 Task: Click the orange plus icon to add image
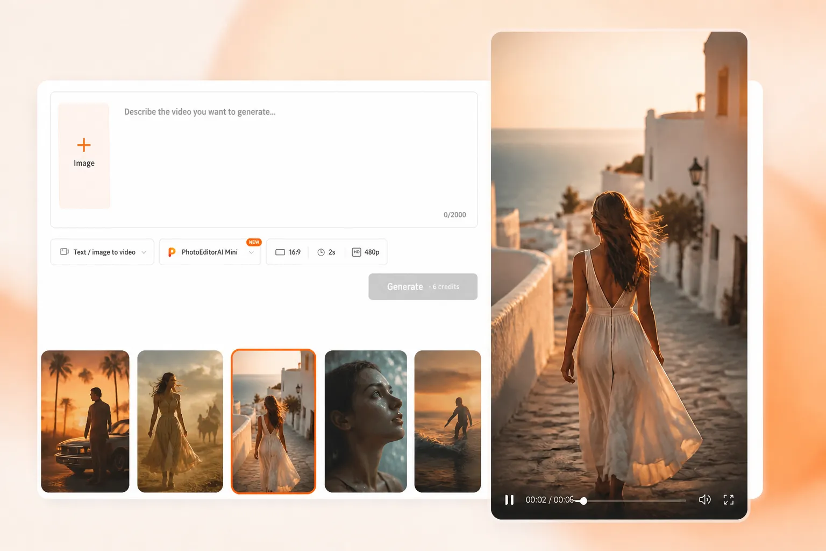(84, 145)
